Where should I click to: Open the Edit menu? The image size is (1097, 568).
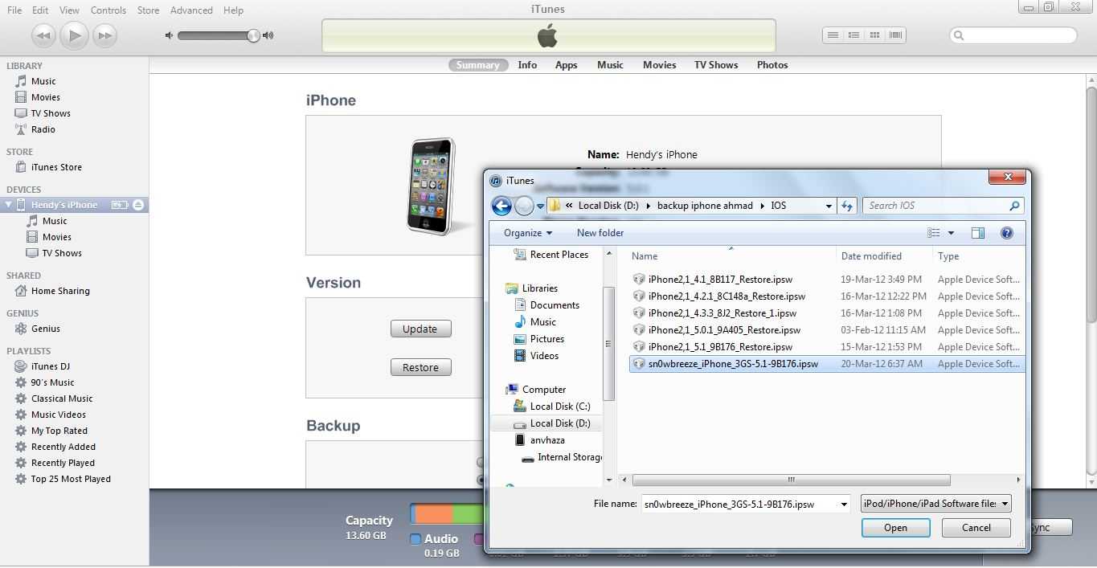coord(40,10)
